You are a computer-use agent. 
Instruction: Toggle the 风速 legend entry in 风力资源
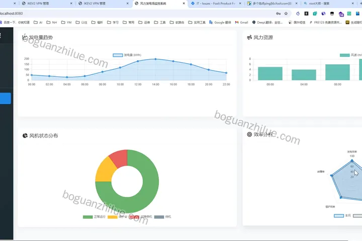351,55
